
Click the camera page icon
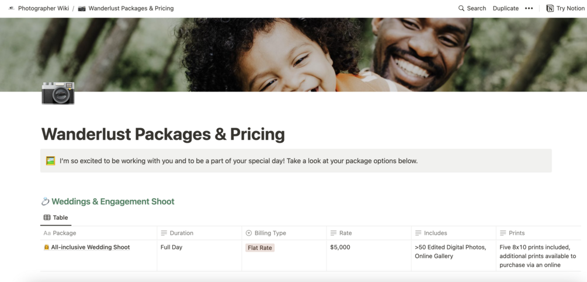coord(58,93)
